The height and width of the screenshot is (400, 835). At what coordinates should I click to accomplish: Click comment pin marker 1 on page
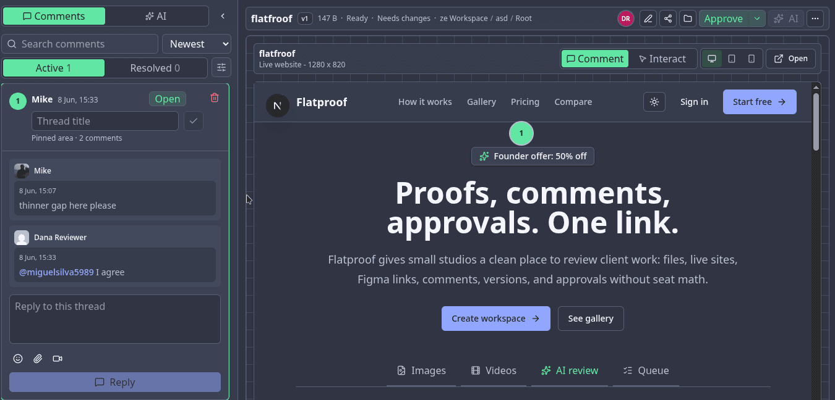click(x=521, y=133)
